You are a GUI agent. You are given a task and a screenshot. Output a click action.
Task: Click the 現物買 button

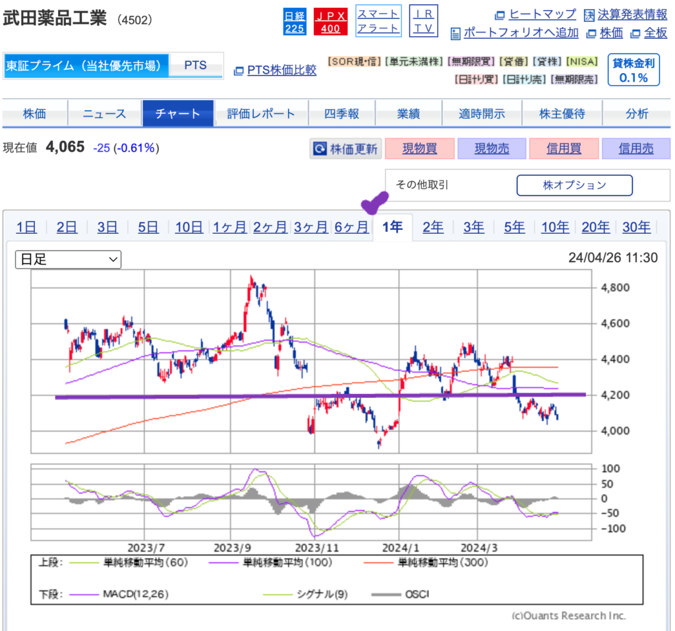(420, 149)
